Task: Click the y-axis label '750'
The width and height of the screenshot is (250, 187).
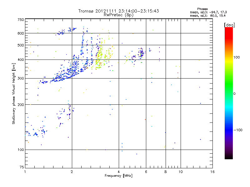Action: coord(21,20)
